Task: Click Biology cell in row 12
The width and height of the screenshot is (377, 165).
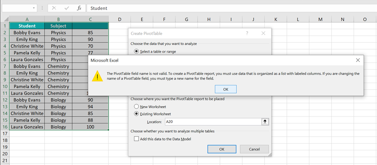Action: (58, 100)
